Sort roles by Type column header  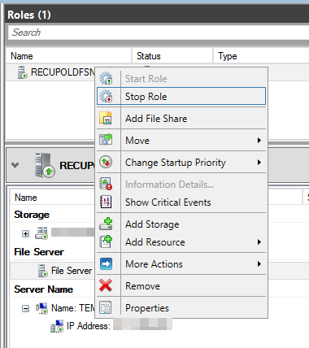click(x=261, y=56)
